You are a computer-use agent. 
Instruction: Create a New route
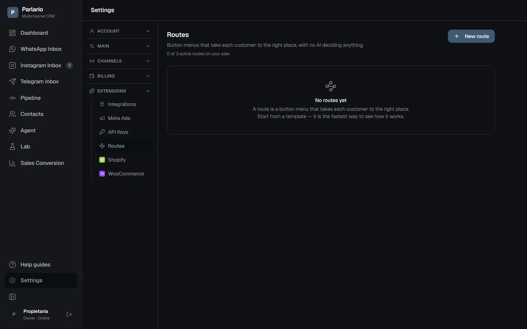(471, 36)
